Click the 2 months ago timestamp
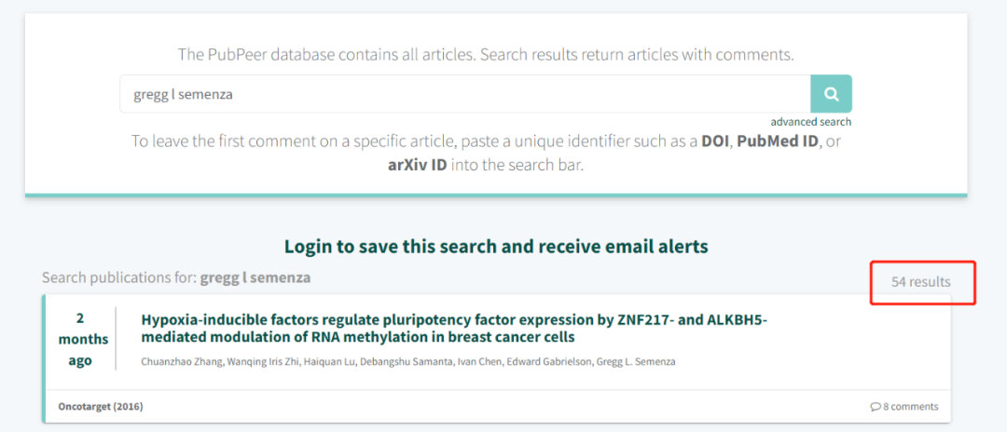The image size is (1007, 432). (x=80, y=339)
